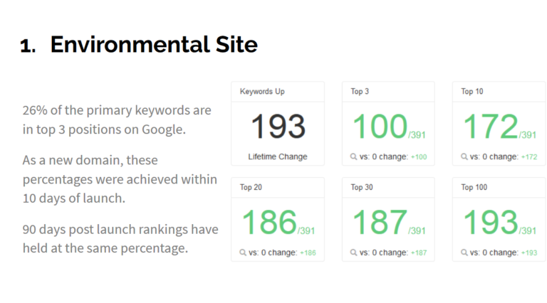Click the magnifier icon in Top 20 card
Viewport: 547px width, 303px height.
pos(244,253)
